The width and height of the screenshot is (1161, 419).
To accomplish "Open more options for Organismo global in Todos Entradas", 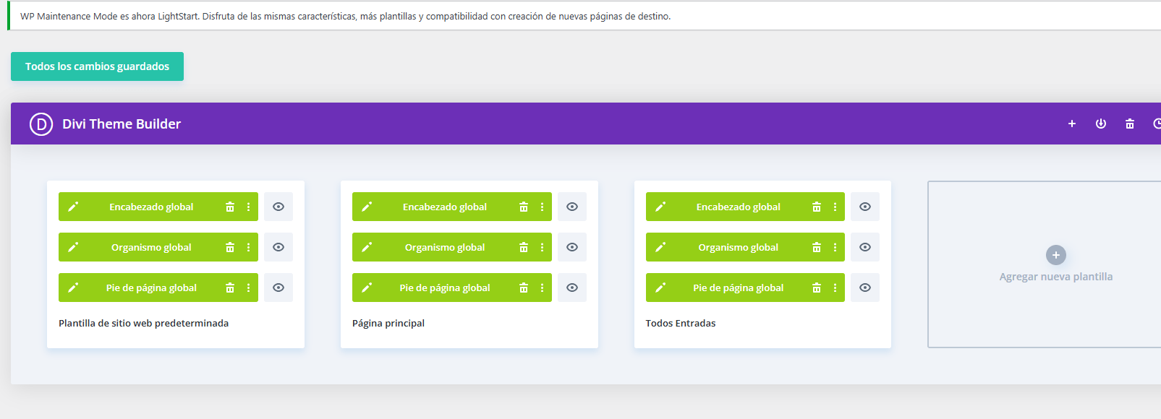I will click(x=835, y=247).
